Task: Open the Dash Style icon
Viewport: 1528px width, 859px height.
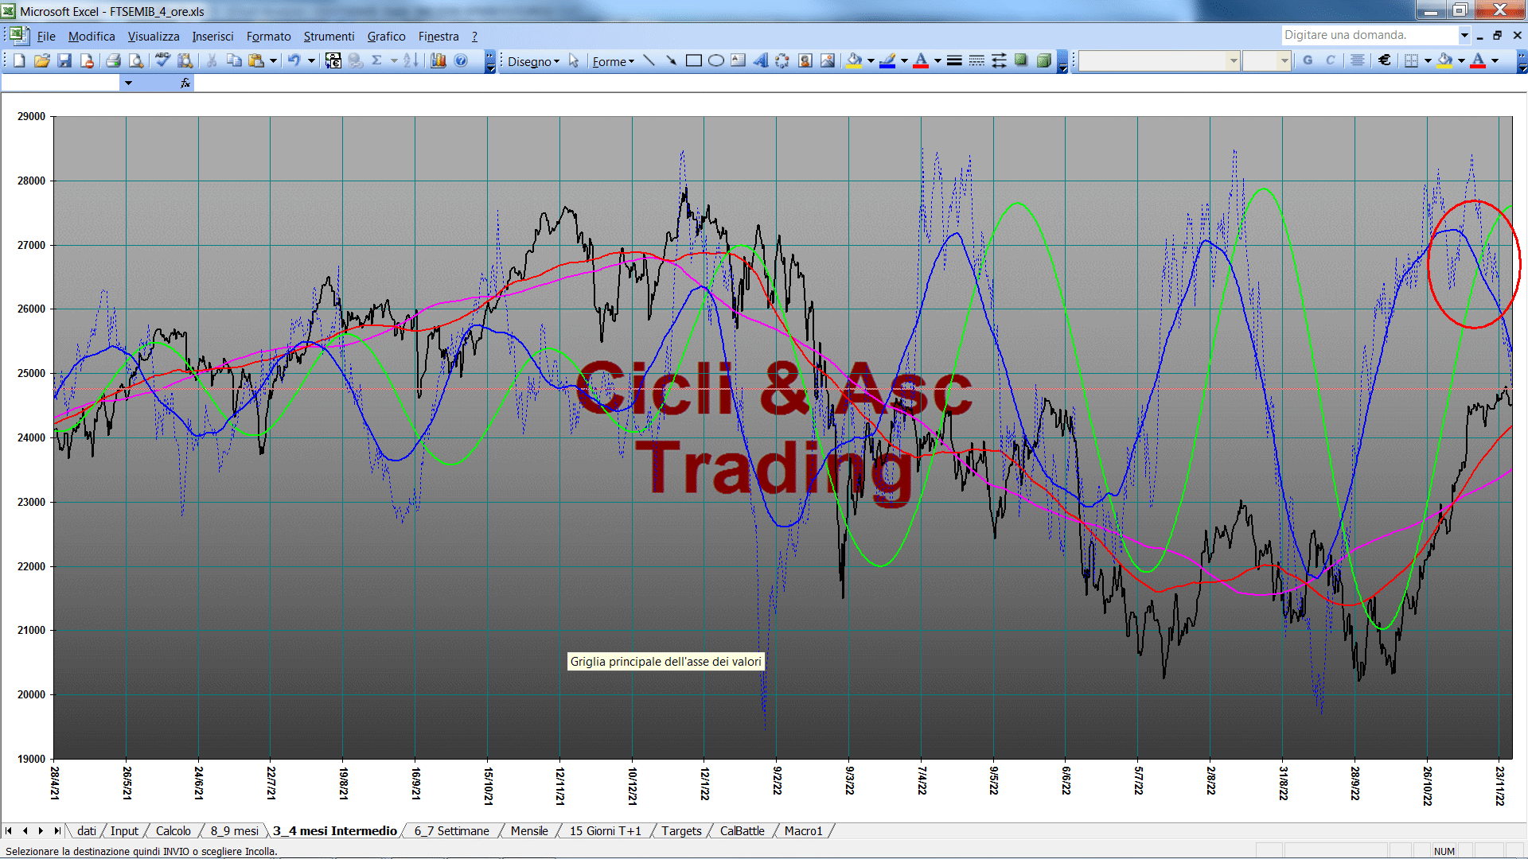Action: pyautogui.click(x=976, y=60)
